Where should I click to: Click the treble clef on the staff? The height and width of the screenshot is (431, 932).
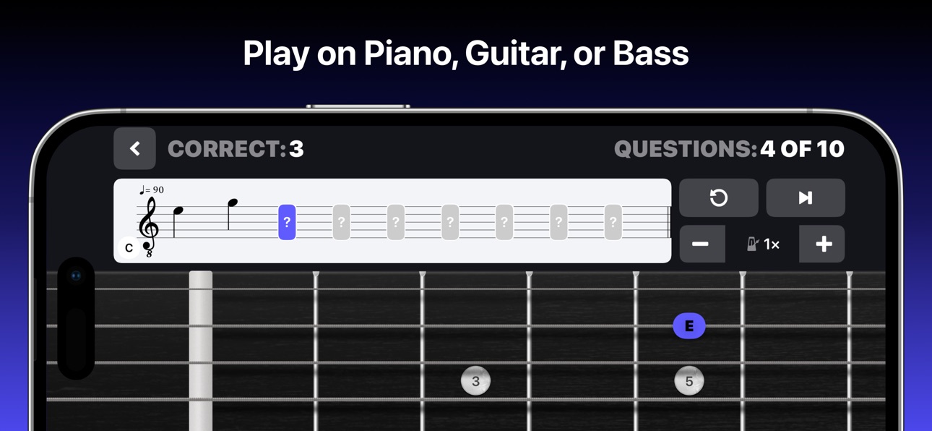point(149,225)
